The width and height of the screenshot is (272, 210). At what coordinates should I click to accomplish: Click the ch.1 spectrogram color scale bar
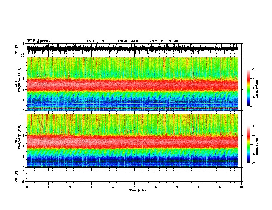249,88
